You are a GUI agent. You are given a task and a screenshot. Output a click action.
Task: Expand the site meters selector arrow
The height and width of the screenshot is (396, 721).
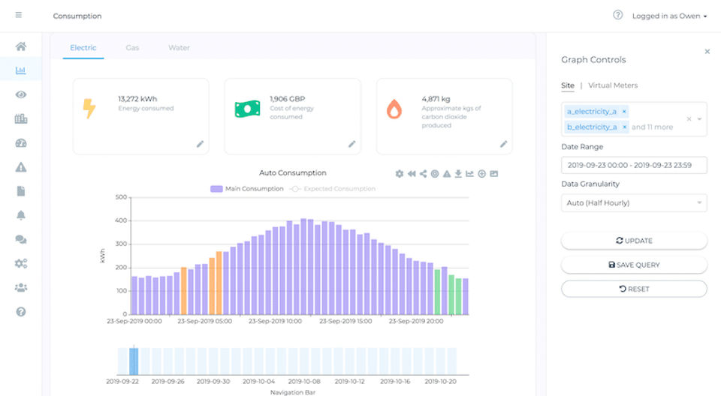click(x=699, y=119)
